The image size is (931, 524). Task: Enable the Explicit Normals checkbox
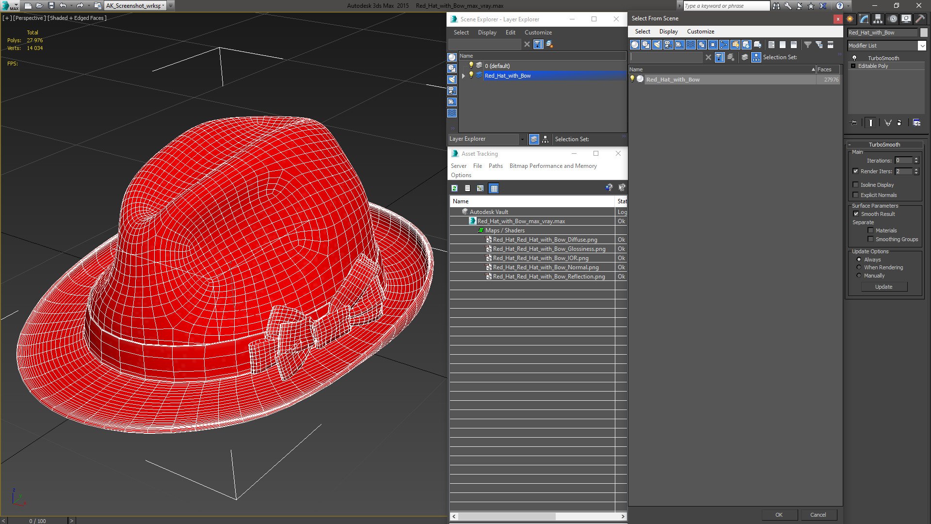[x=855, y=195]
